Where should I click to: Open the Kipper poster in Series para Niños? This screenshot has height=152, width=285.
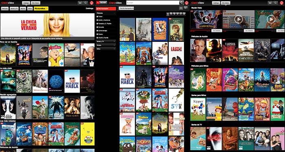click(198, 109)
